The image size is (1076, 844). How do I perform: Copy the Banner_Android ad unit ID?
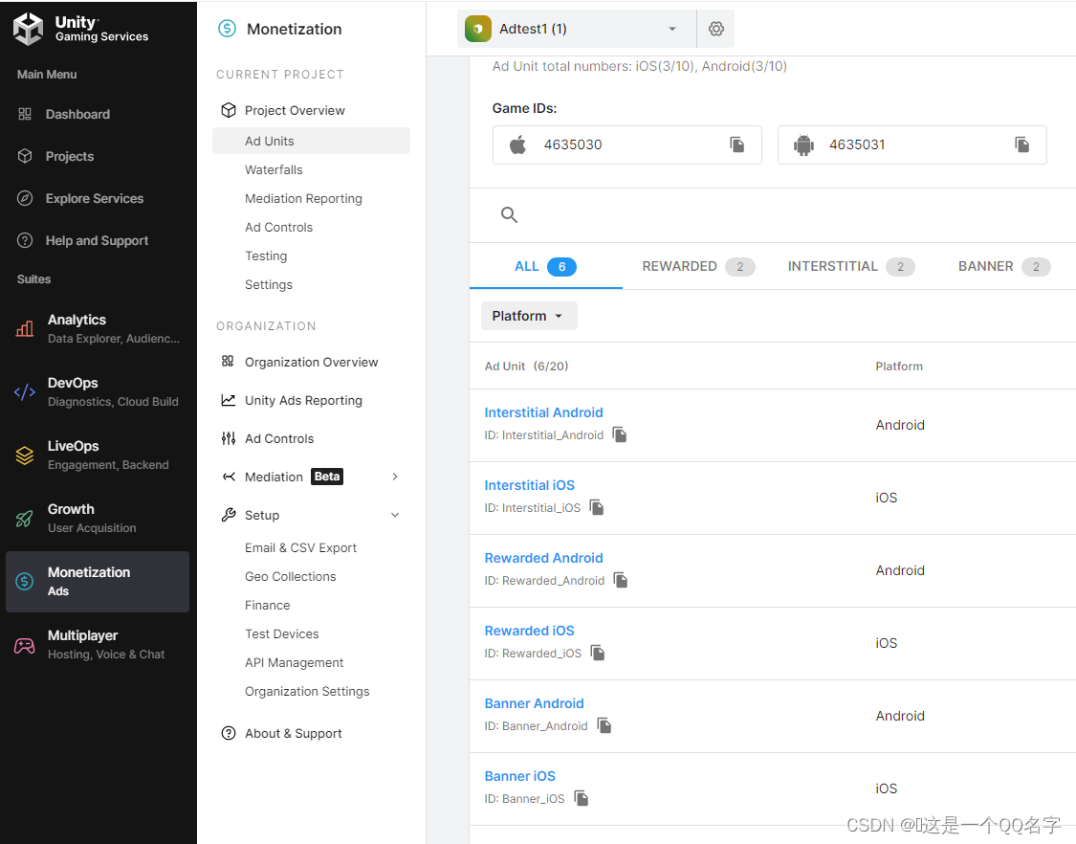tap(604, 726)
